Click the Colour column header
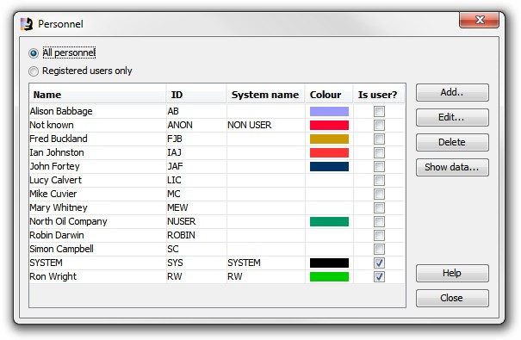Image resolution: width=521 pixels, height=340 pixels. [329, 95]
